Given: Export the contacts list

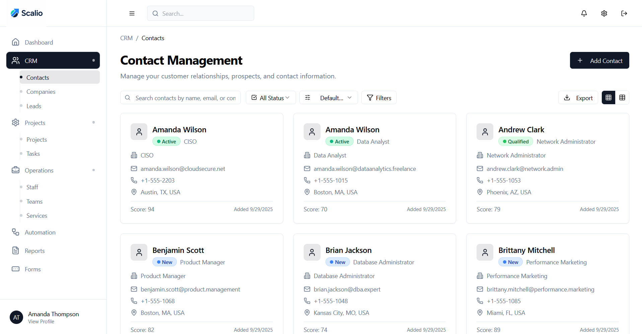Looking at the screenshot, I should tap(578, 98).
